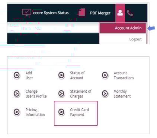Image resolution: width=157 pixels, height=138 pixels.
Task: Choose Logout from the user menu
Action: tap(135, 39)
